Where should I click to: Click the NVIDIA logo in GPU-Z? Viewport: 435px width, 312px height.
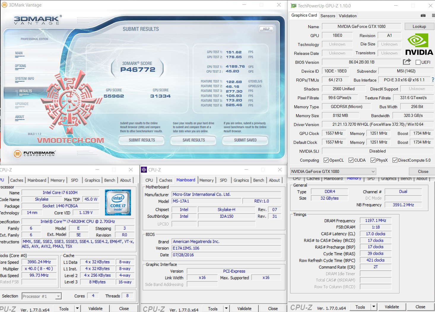pos(419,44)
